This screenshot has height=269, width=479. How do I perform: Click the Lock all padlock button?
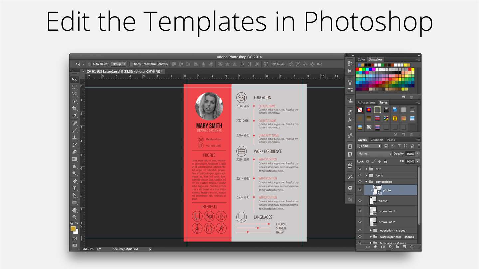point(385,161)
